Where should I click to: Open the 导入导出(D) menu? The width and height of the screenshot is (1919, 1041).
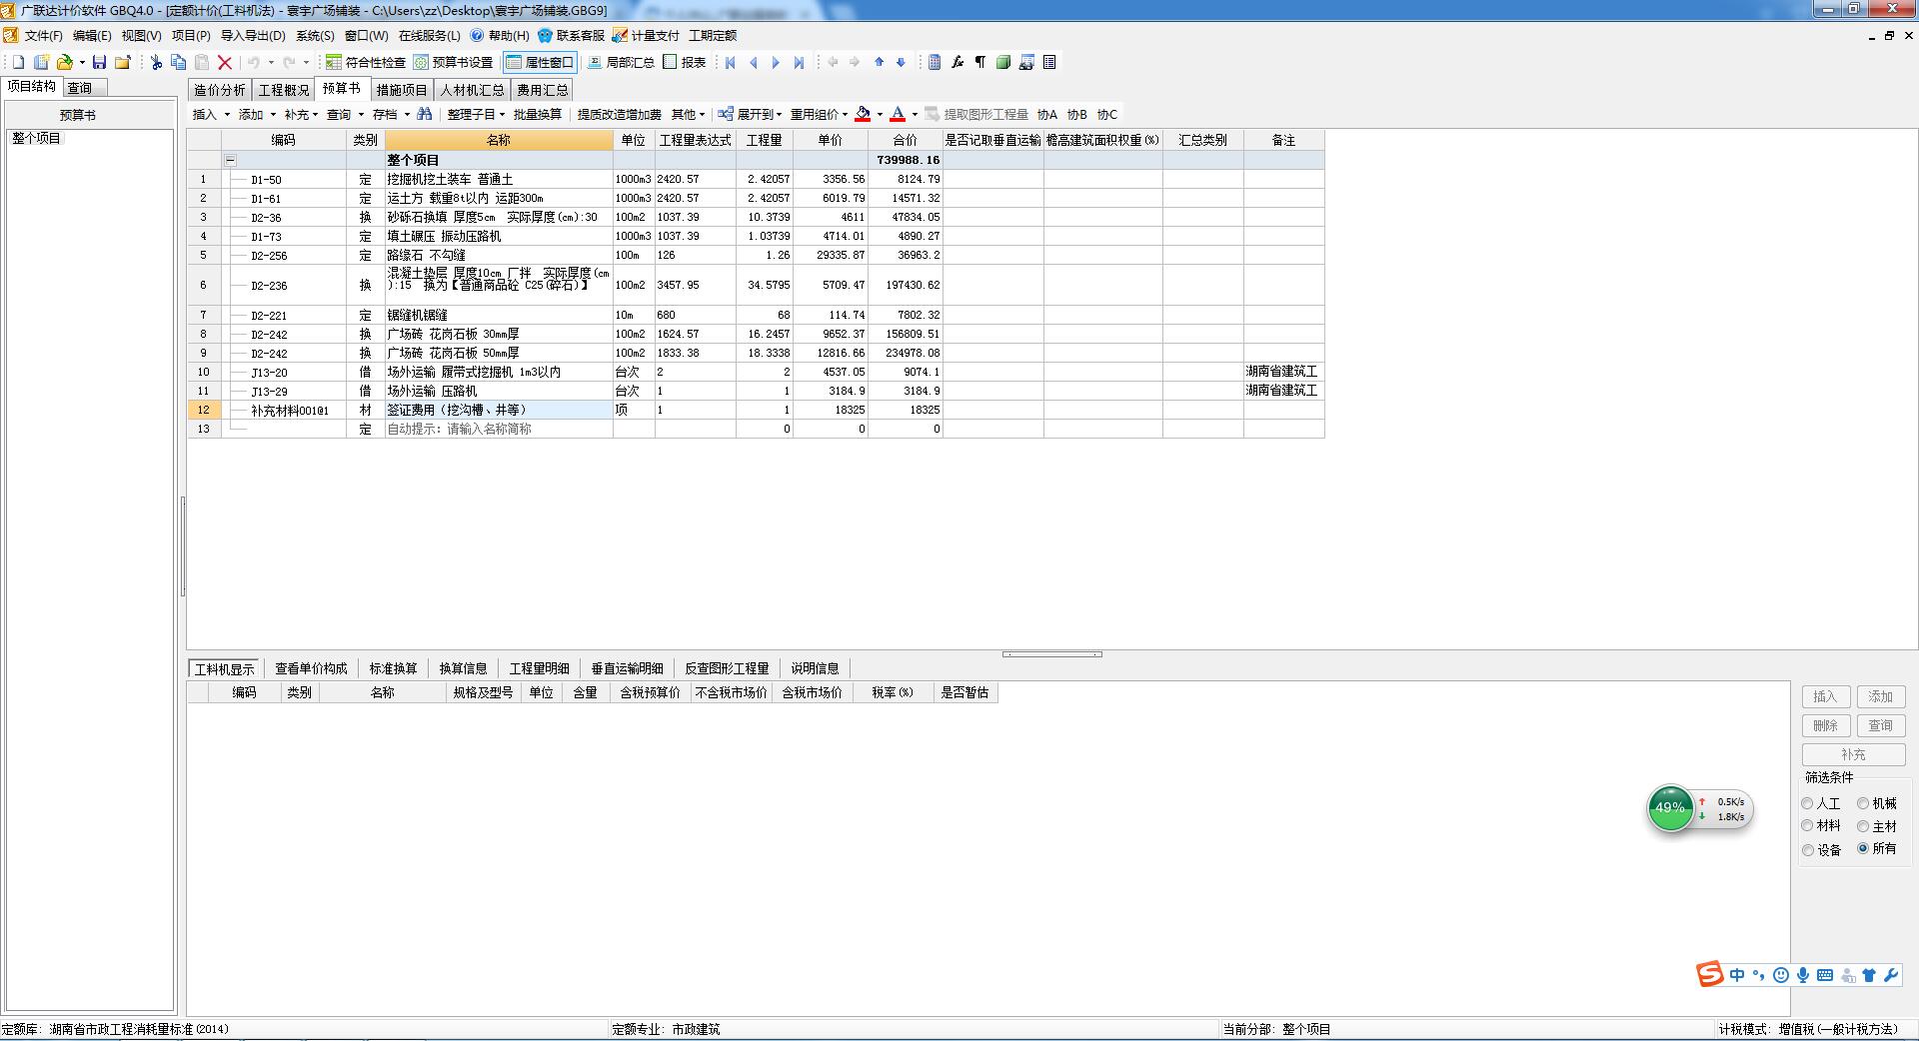[x=253, y=35]
